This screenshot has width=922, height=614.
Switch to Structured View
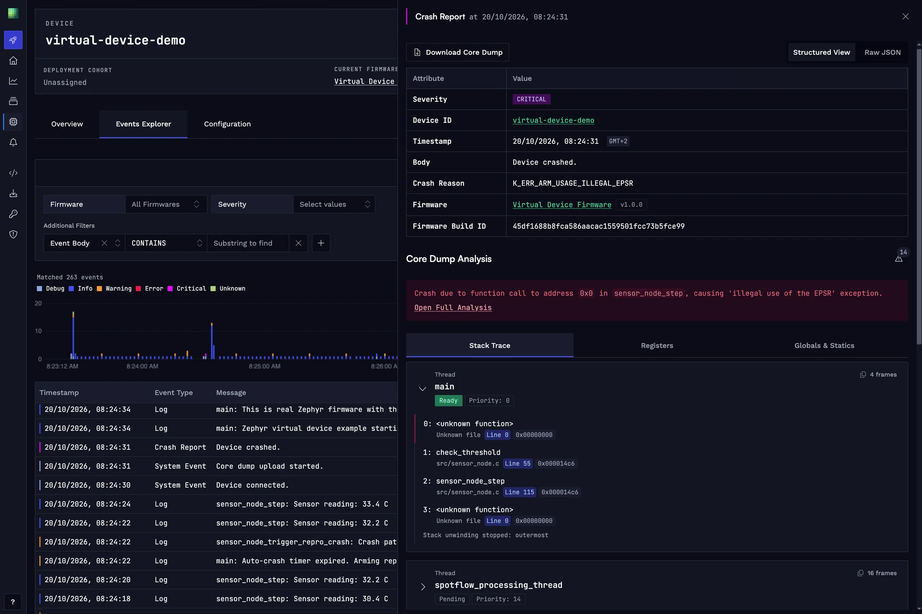[x=821, y=52]
